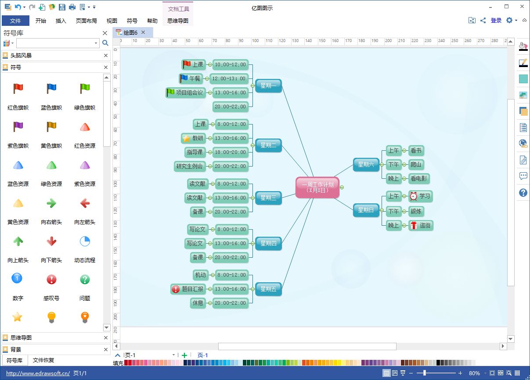Switch to presentation mode in status bar
The width and height of the screenshot is (530, 380).
click(403, 373)
